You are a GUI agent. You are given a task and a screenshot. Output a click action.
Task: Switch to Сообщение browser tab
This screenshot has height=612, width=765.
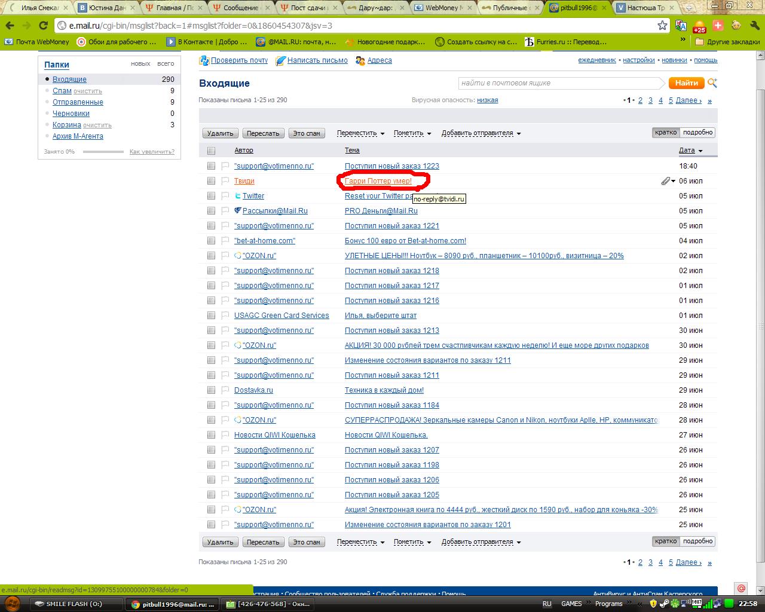pyautogui.click(x=240, y=8)
